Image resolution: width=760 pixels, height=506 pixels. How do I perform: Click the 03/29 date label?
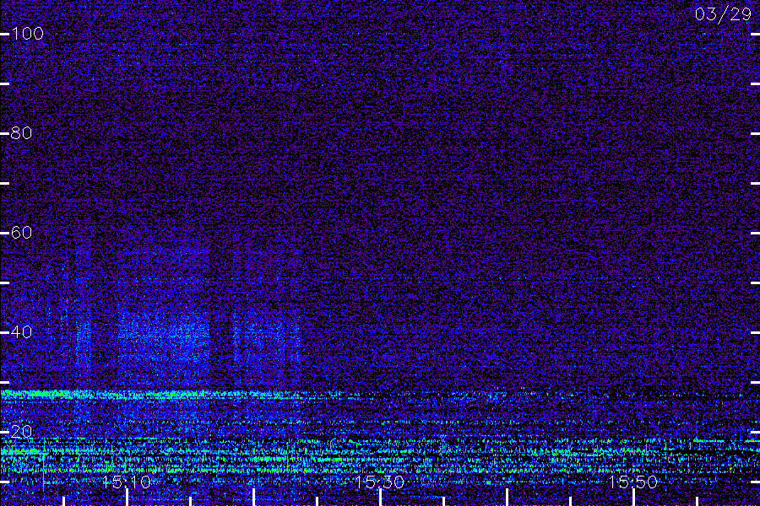723,14
